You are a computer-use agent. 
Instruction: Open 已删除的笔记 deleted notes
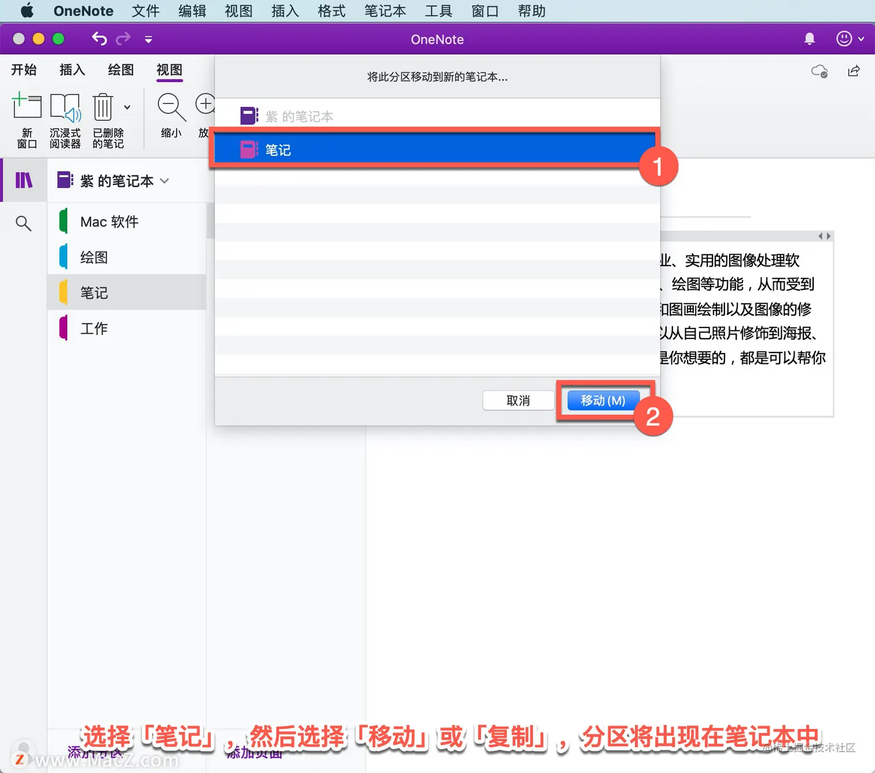108,120
